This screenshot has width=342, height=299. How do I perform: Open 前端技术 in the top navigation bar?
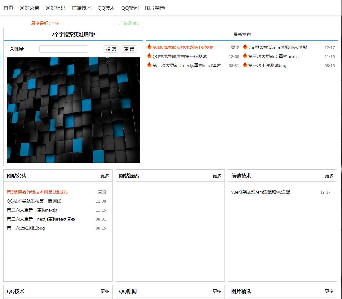[82, 8]
